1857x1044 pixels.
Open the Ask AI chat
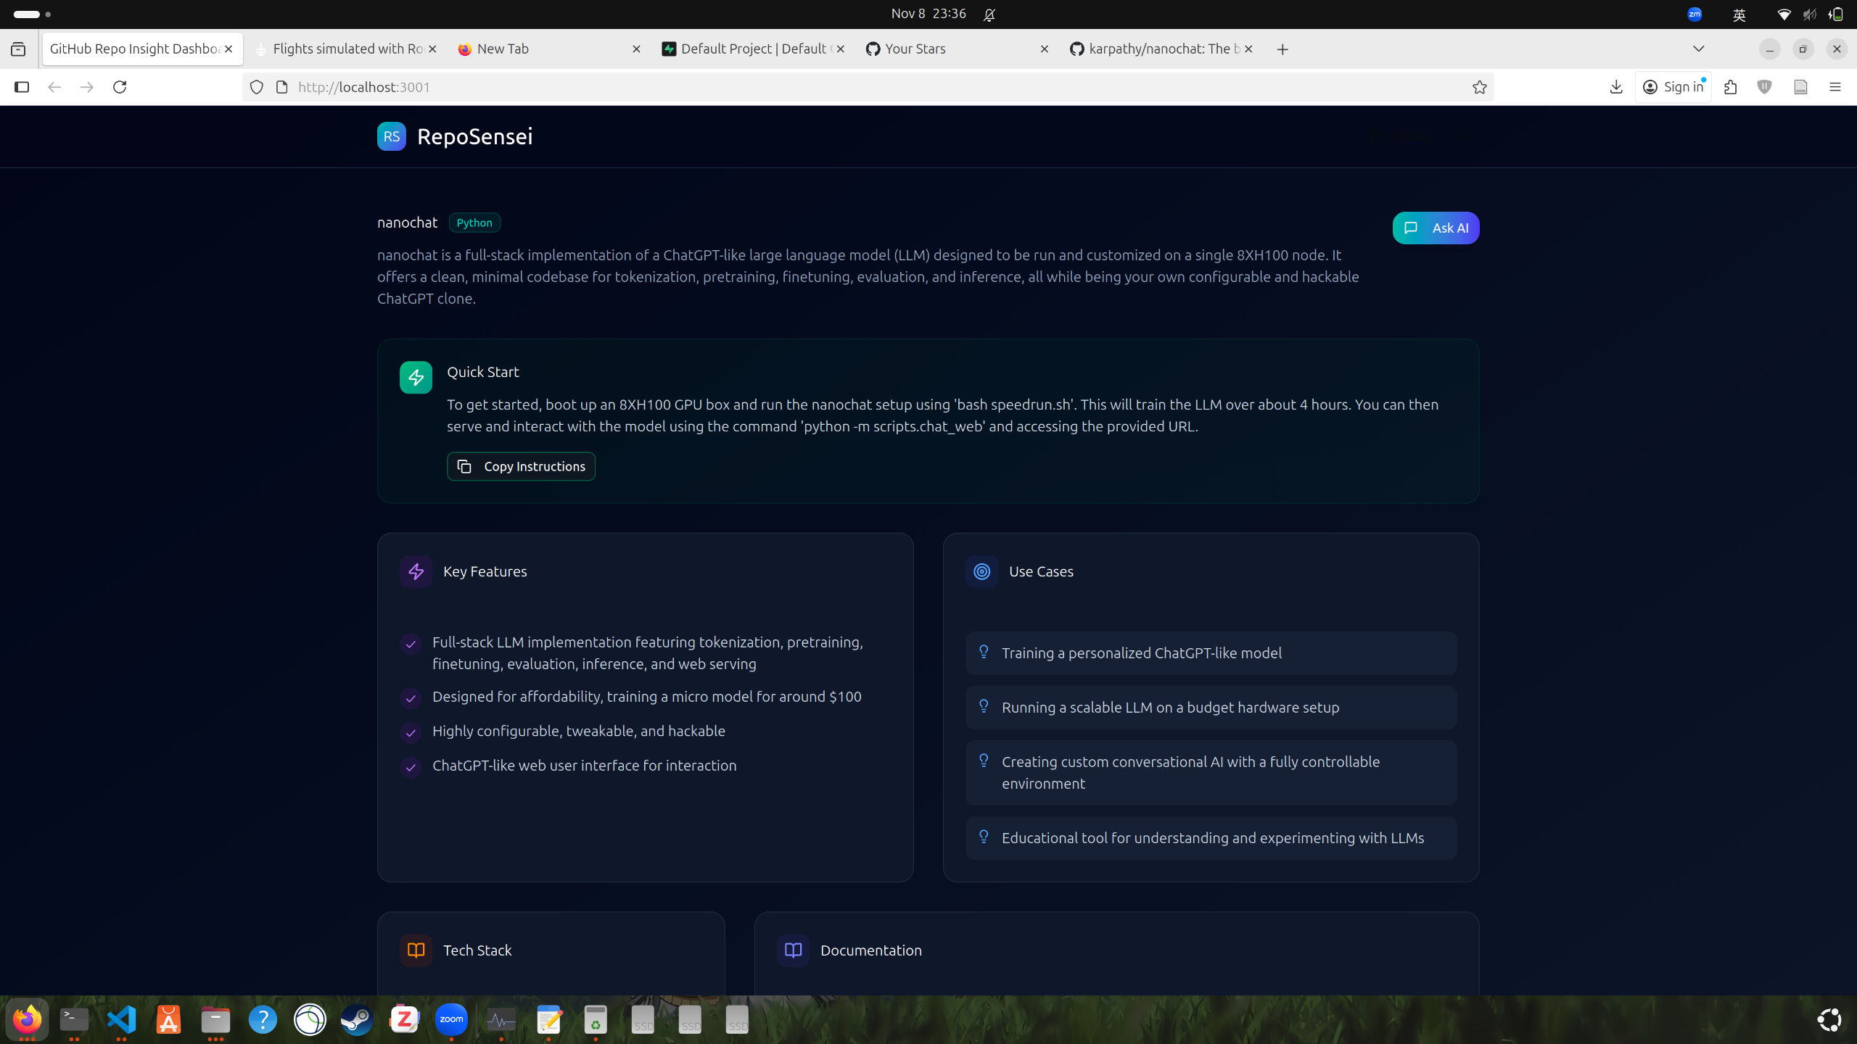click(1435, 228)
